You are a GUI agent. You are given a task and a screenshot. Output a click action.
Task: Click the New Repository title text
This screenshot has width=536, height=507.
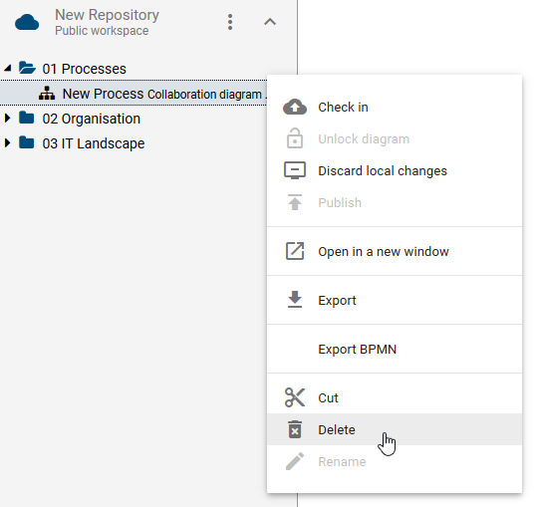point(107,15)
